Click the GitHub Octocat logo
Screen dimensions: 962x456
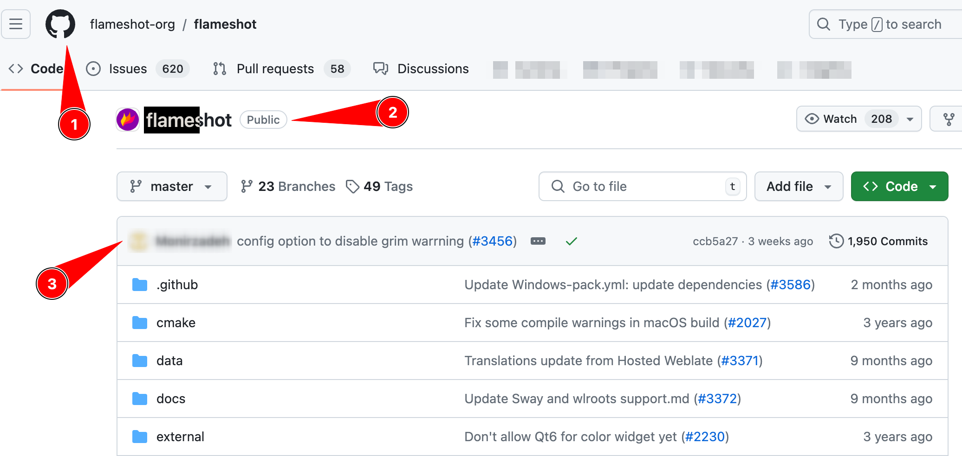pos(60,24)
